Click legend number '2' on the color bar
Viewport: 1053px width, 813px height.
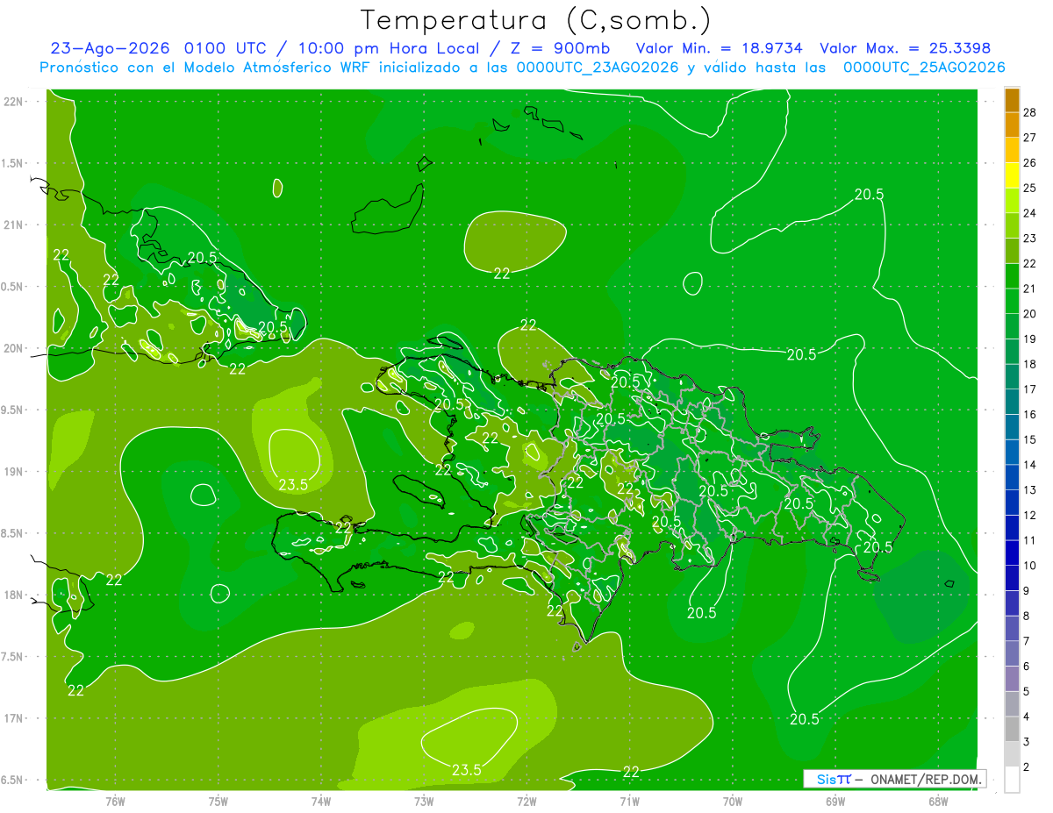pyautogui.click(x=1028, y=767)
